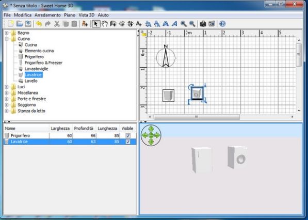This screenshot has width=308, height=220.
Task: Click the plan vertical scrollbar thumb
Action: (x=299, y=55)
